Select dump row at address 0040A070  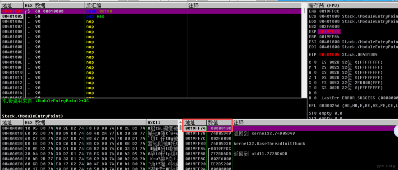click(89, 164)
